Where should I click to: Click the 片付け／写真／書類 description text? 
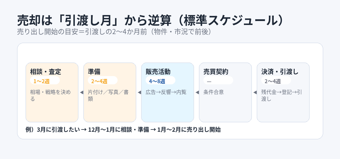pos(108,95)
